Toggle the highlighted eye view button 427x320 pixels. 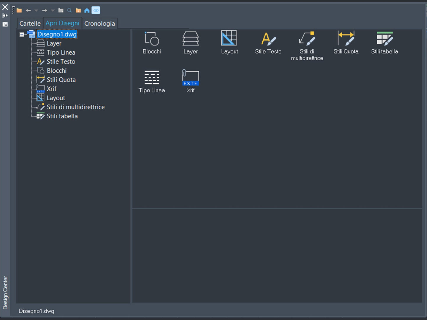96,11
